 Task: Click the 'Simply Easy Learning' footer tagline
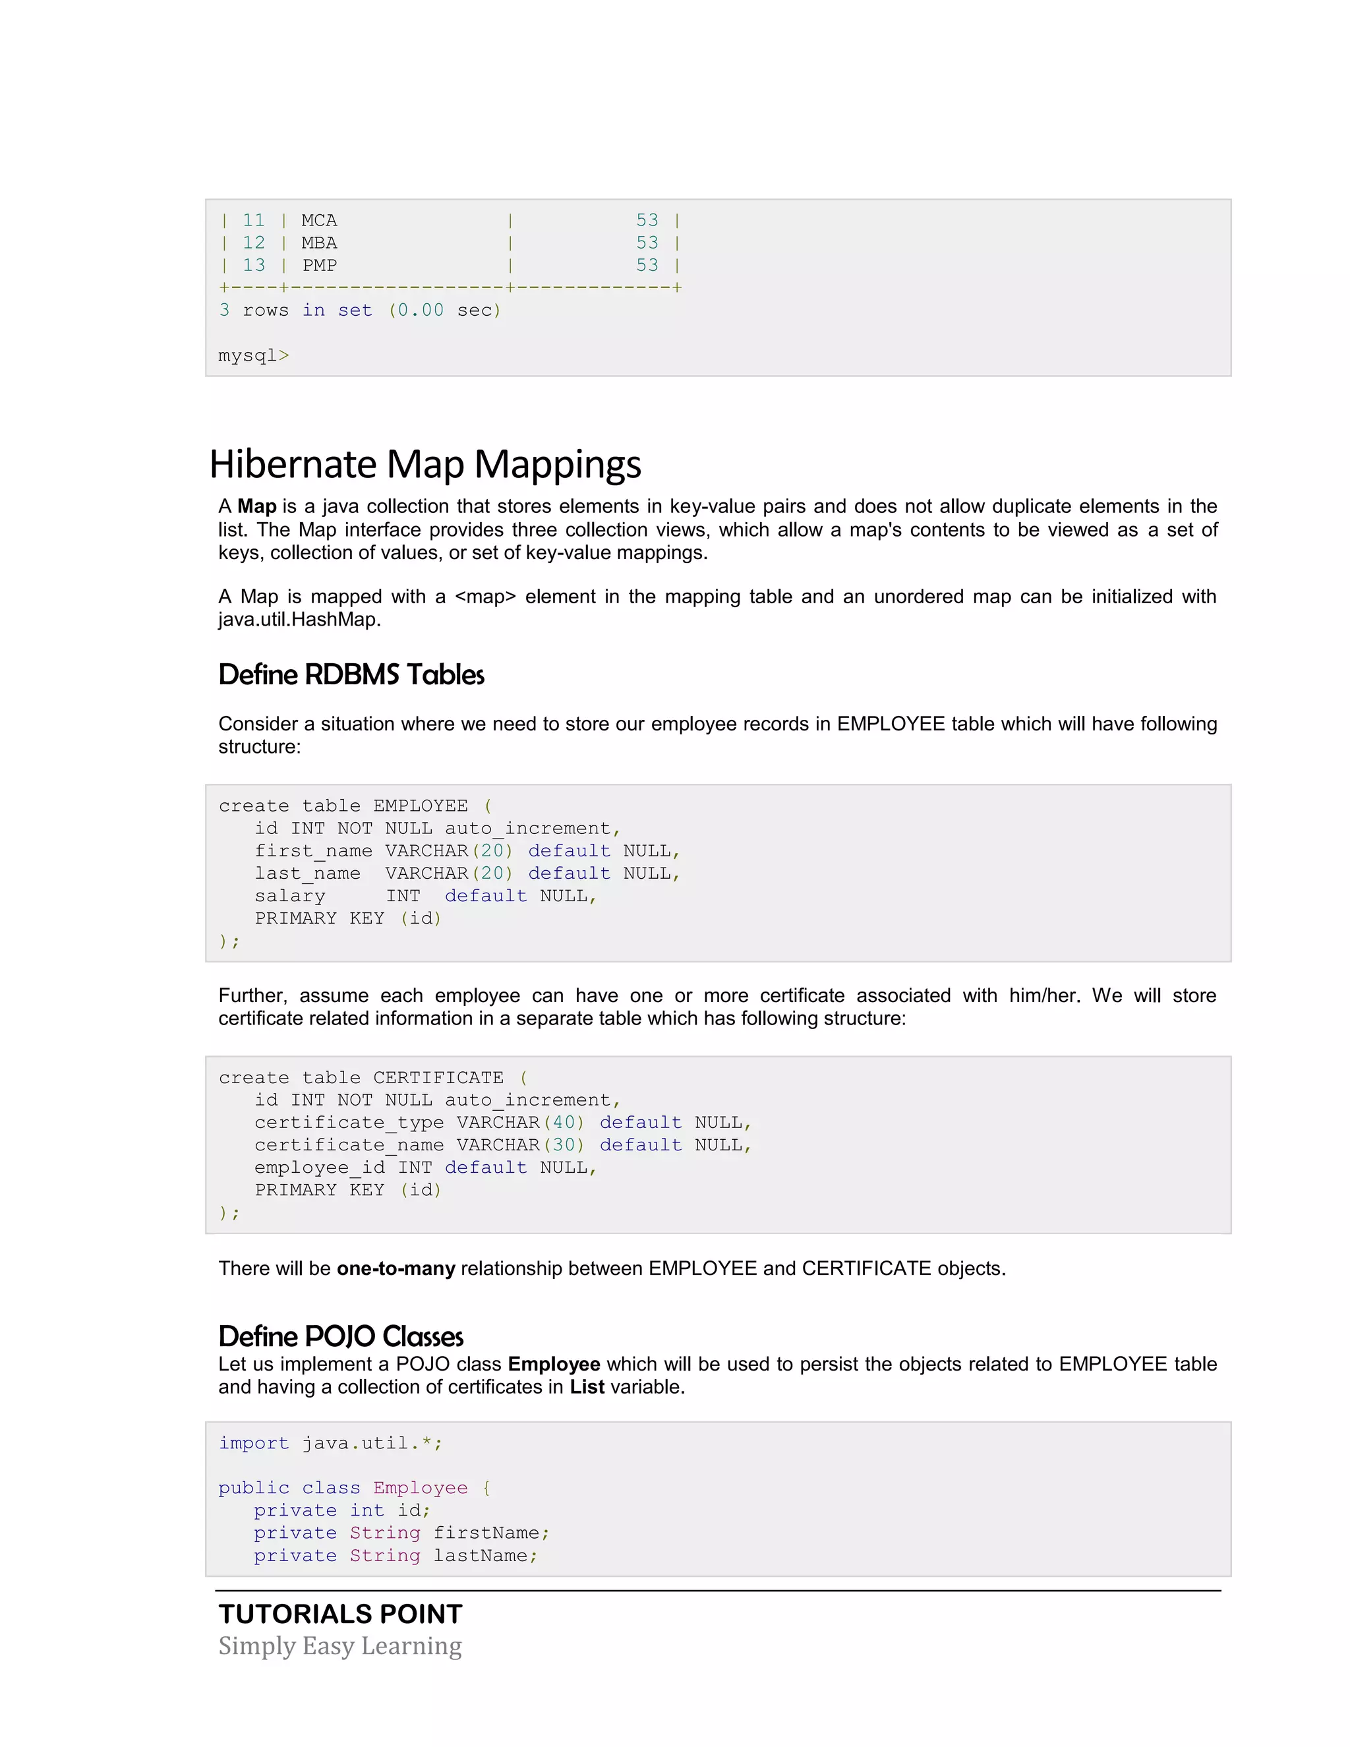(x=340, y=1645)
